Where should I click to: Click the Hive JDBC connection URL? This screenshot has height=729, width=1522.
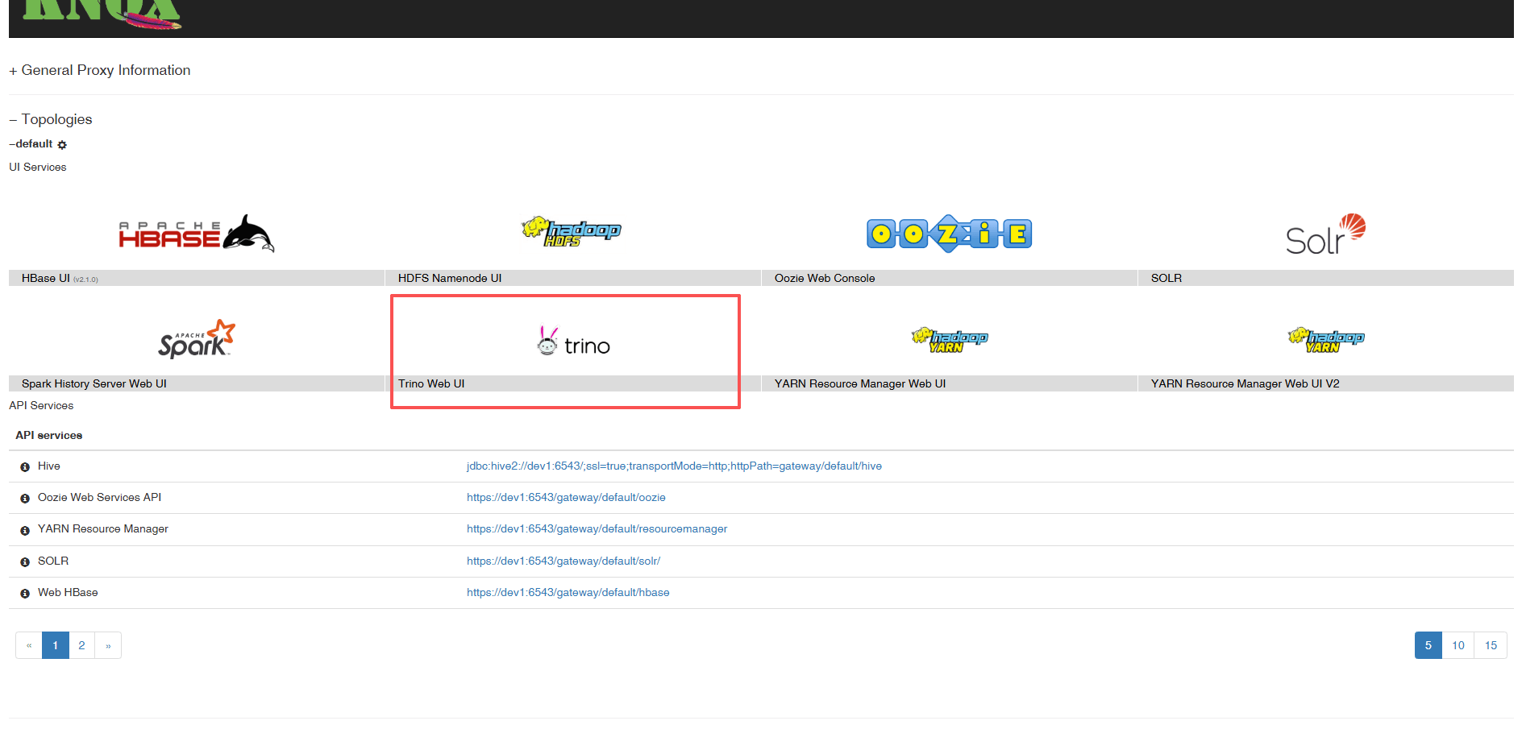(674, 466)
